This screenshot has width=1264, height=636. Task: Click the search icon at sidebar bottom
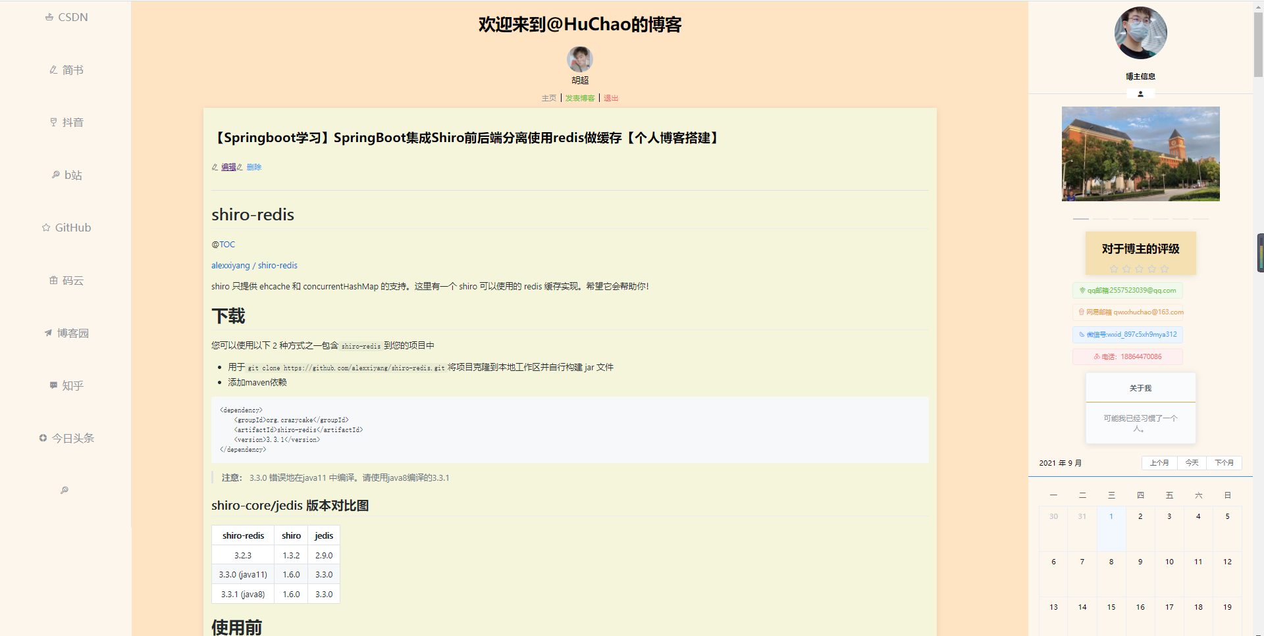tap(64, 489)
